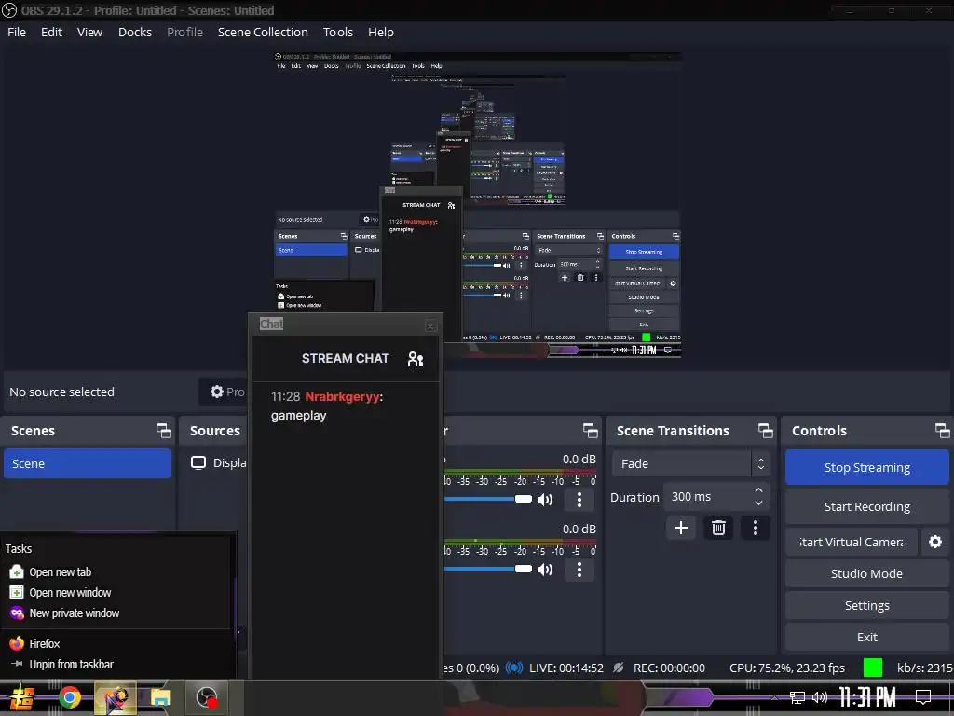Click username Nrabrkgeryy in chat
The height and width of the screenshot is (716, 954).
click(x=342, y=396)
